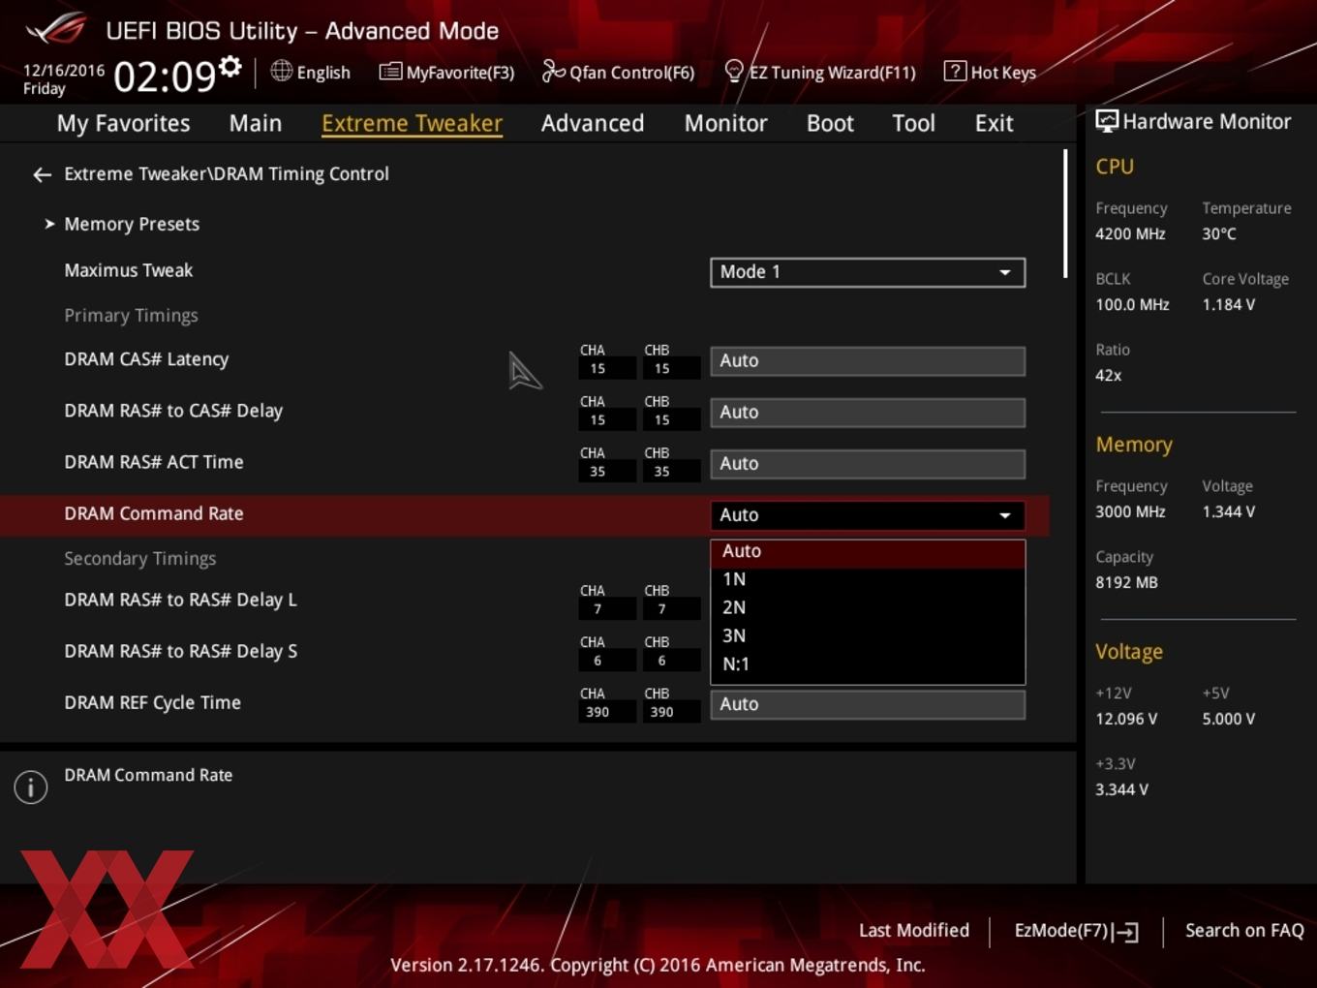Click the vertical scrollbar in settings list
The height and width of the screenshot is (988, 1317).
(1065, 213)
